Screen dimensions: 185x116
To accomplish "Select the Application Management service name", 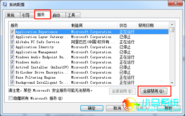I will tap(37, 52).
